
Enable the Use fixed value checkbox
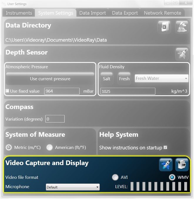pyautogui.click(x=7, y=91)
